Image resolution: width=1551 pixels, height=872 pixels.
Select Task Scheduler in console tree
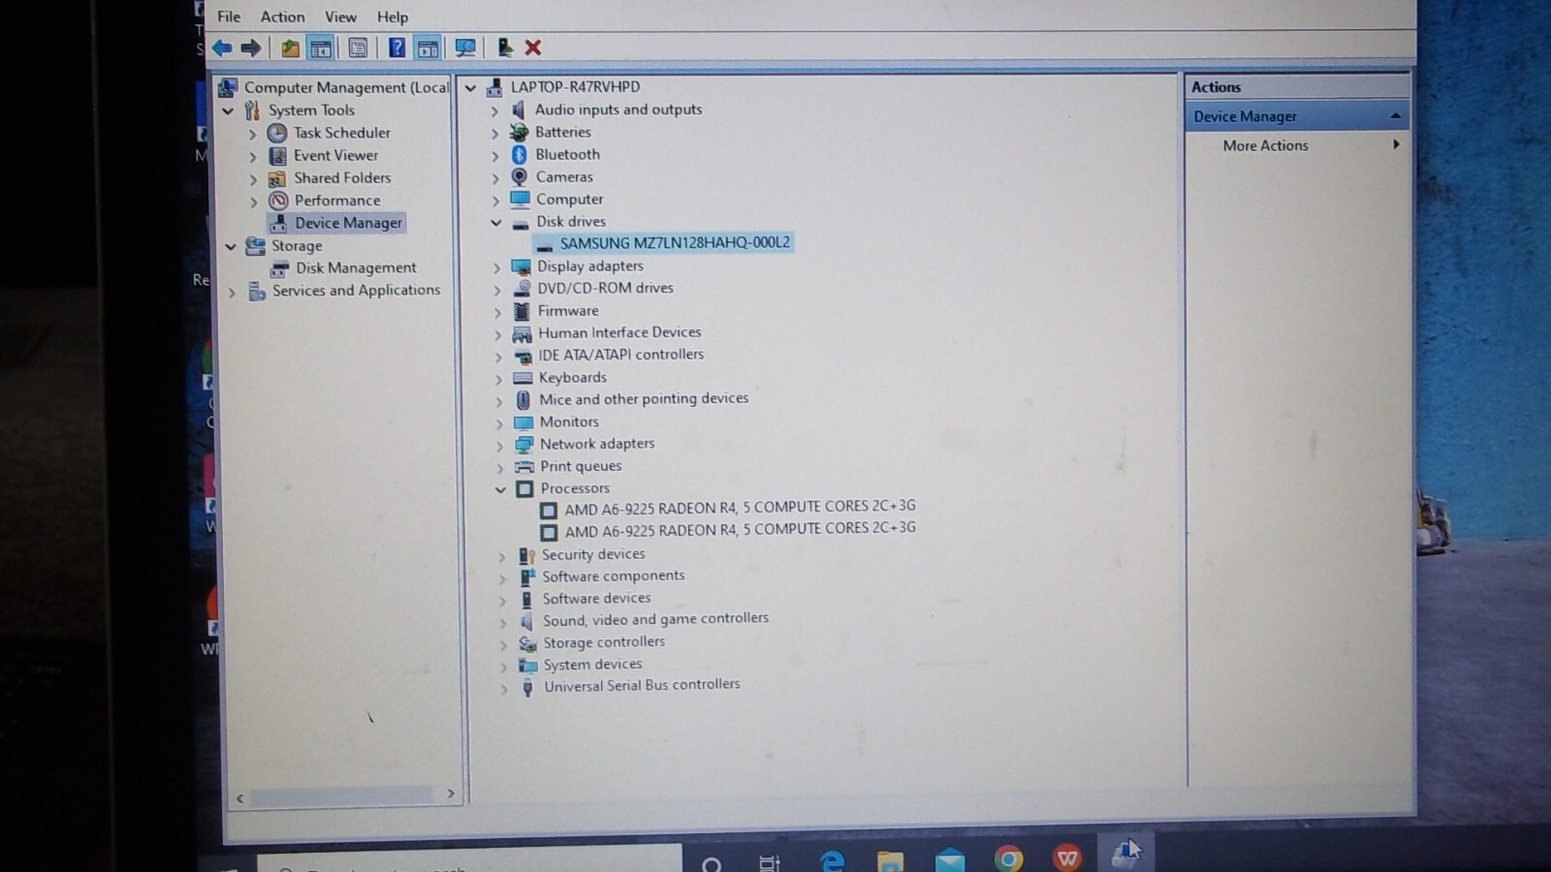pos(342,133)
